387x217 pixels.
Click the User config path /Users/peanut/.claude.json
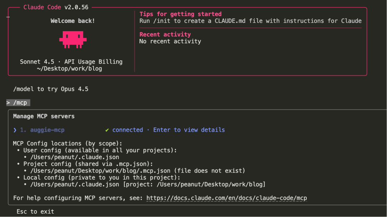(75, 157)
